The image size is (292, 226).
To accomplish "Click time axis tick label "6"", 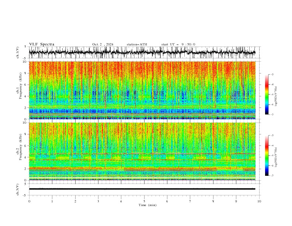I will coord(167,201).
